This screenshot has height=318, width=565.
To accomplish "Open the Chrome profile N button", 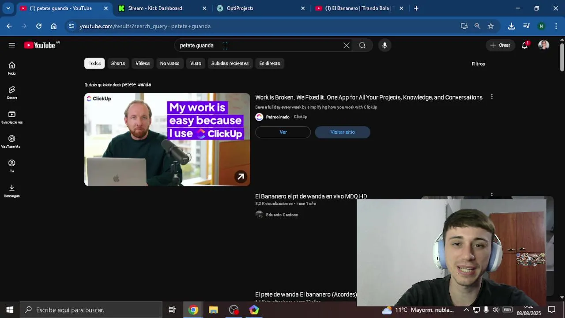I will [x=541, y=26].
